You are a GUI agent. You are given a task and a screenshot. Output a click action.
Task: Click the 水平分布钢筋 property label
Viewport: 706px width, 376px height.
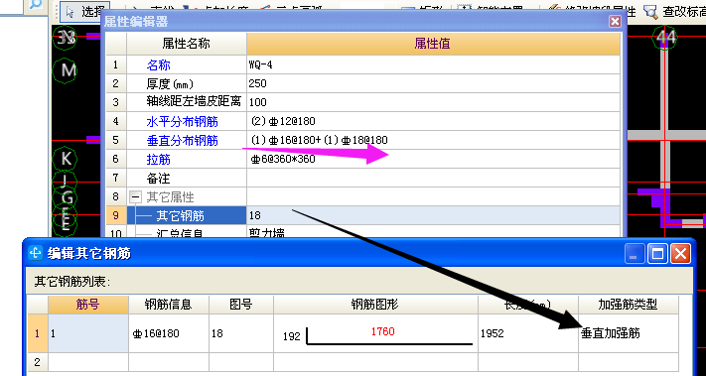(x=183, y=121)
